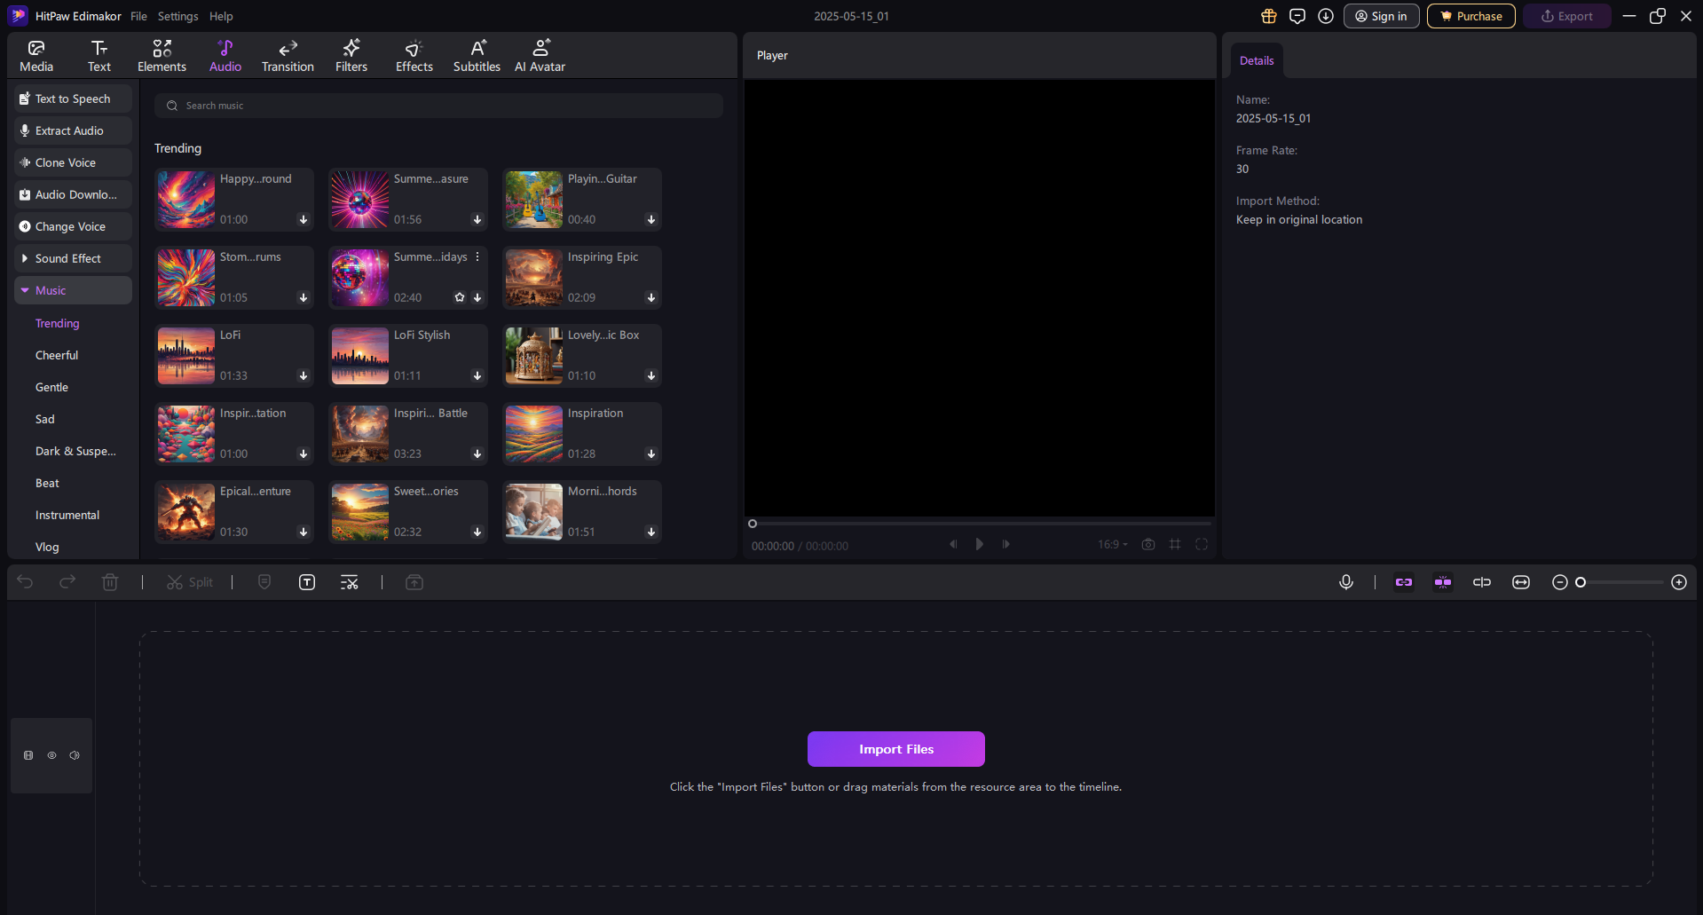
Task: Expand the Sound Effect category
Action: [x=73, y=258]
